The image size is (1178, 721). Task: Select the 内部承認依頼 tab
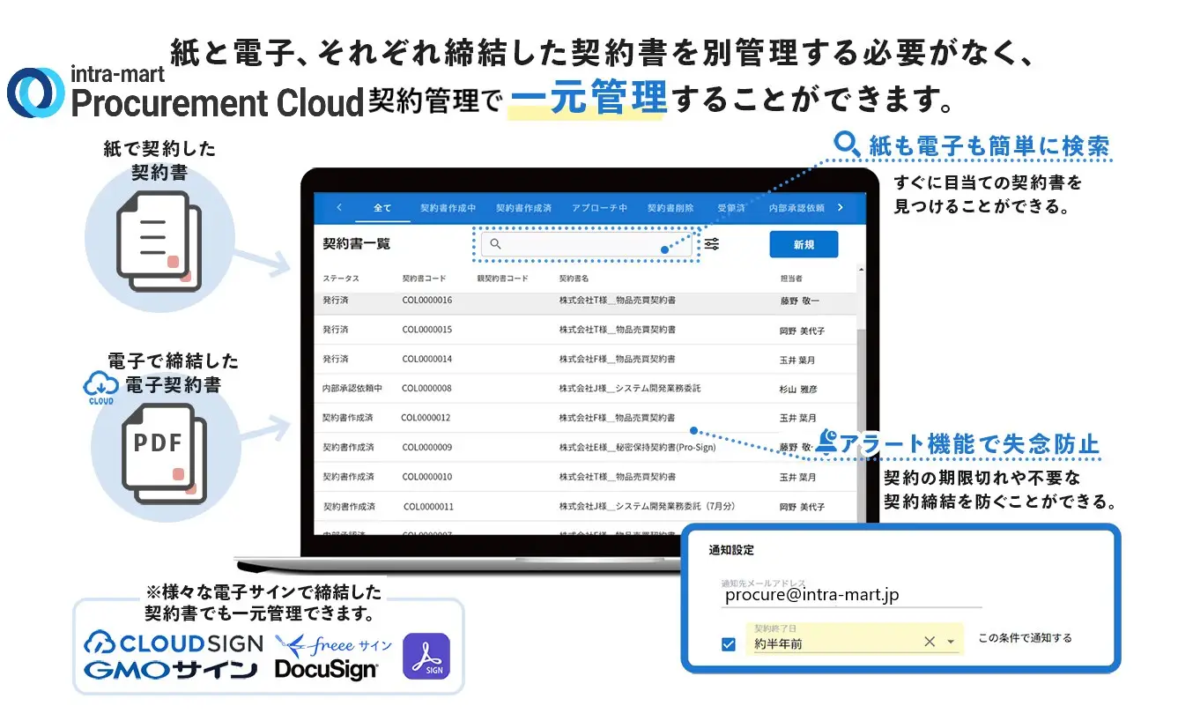click(x=797, y=208)
